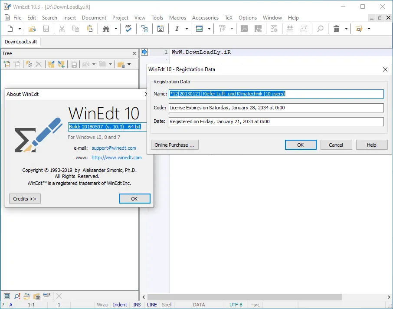This screenshot has height=309, width=393.
Task: Open the TeX menu
Action: (x=228, y=18)
